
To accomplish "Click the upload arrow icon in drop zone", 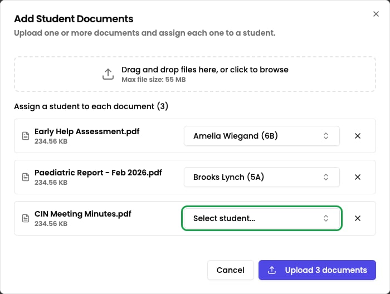I will tap(108, 74).
